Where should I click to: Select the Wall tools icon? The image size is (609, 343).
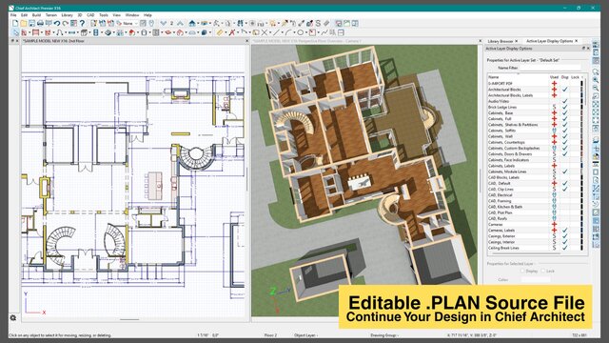click(x=24, y=32)
